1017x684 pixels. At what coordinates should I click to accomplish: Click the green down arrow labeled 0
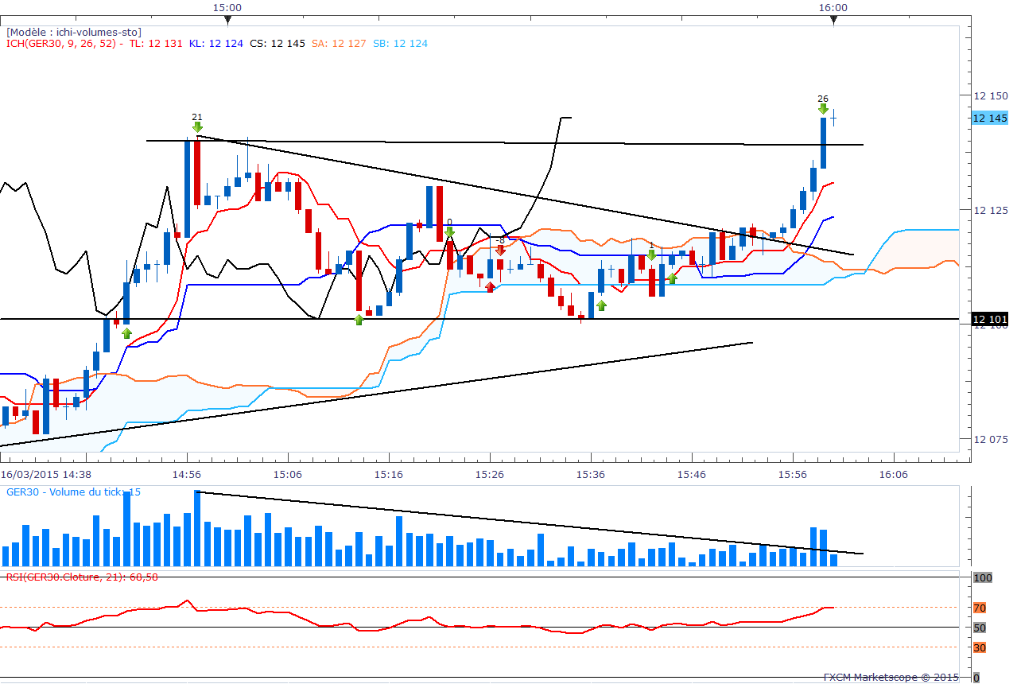(449, 232)
